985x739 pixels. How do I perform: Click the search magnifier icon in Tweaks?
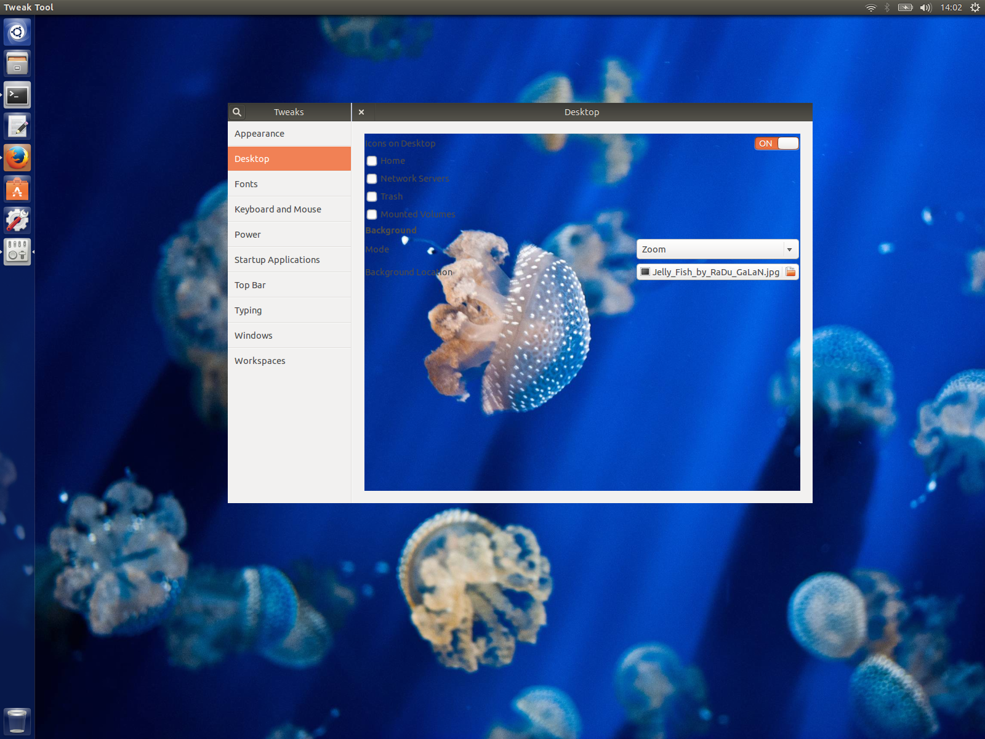[x=237, y=112]
